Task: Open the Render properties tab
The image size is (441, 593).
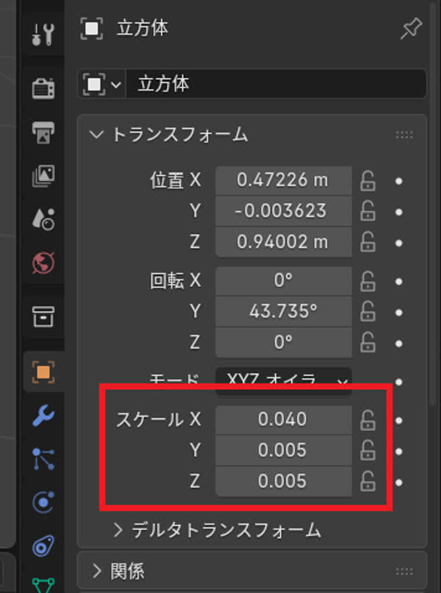Action: pos(43,88)
